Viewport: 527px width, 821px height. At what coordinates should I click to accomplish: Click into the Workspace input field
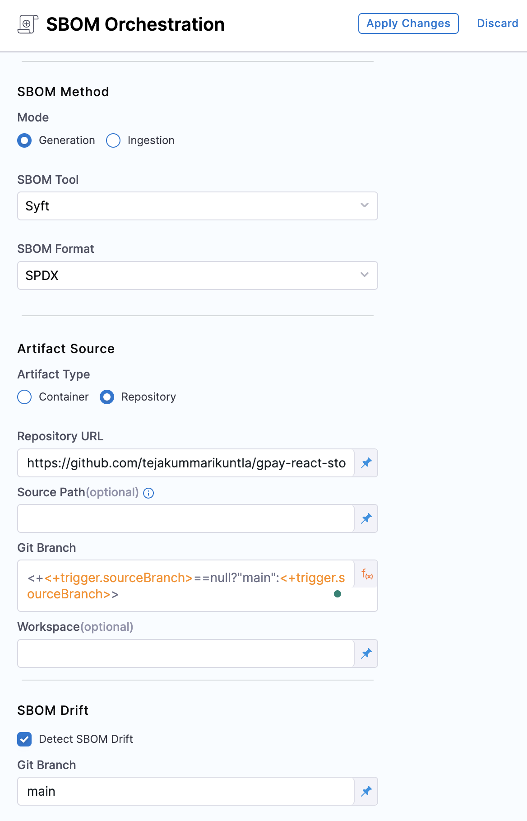point(186,653)
